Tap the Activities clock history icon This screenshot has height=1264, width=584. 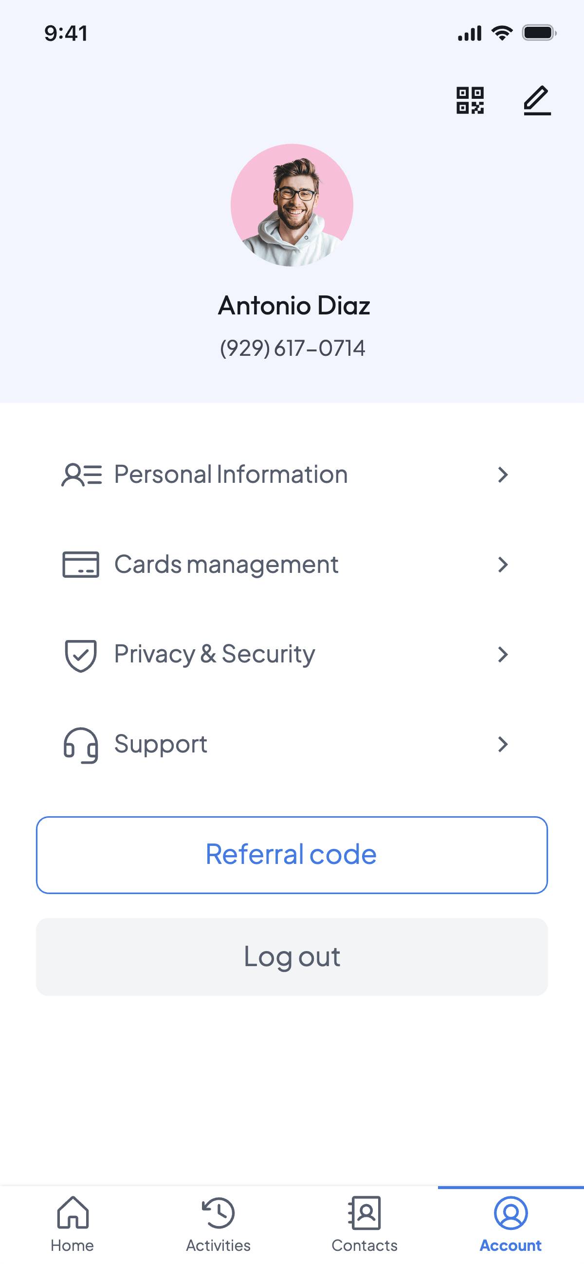pyautogui.click(x=219, y=1212)
